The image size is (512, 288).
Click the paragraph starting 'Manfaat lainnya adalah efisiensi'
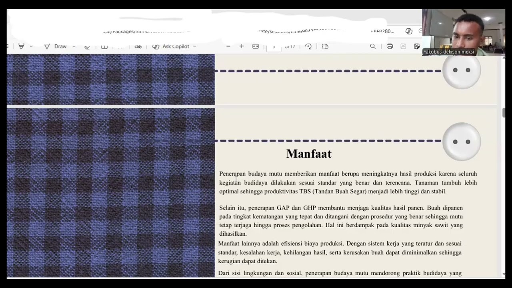pyautogui.click(x=340, y=252)
